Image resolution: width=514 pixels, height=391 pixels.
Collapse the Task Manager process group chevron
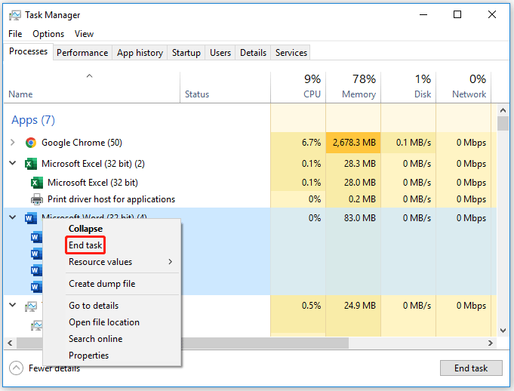(13, 305)
